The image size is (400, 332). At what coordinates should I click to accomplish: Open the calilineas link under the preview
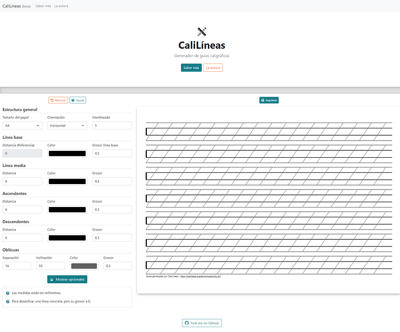point(200,276)
